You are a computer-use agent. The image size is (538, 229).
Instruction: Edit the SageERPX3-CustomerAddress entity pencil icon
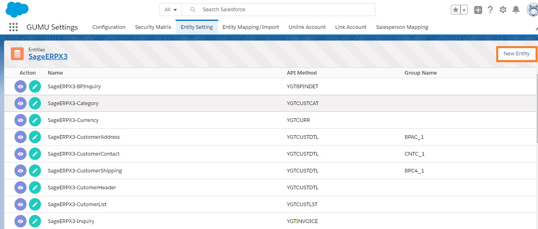35,137
